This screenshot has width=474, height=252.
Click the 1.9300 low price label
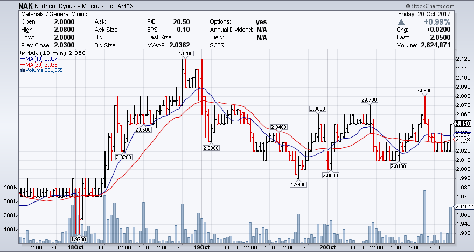pos(79,239)
